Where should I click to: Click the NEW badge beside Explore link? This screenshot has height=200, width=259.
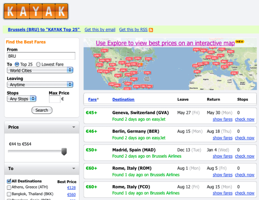click(x=240, y=42)
